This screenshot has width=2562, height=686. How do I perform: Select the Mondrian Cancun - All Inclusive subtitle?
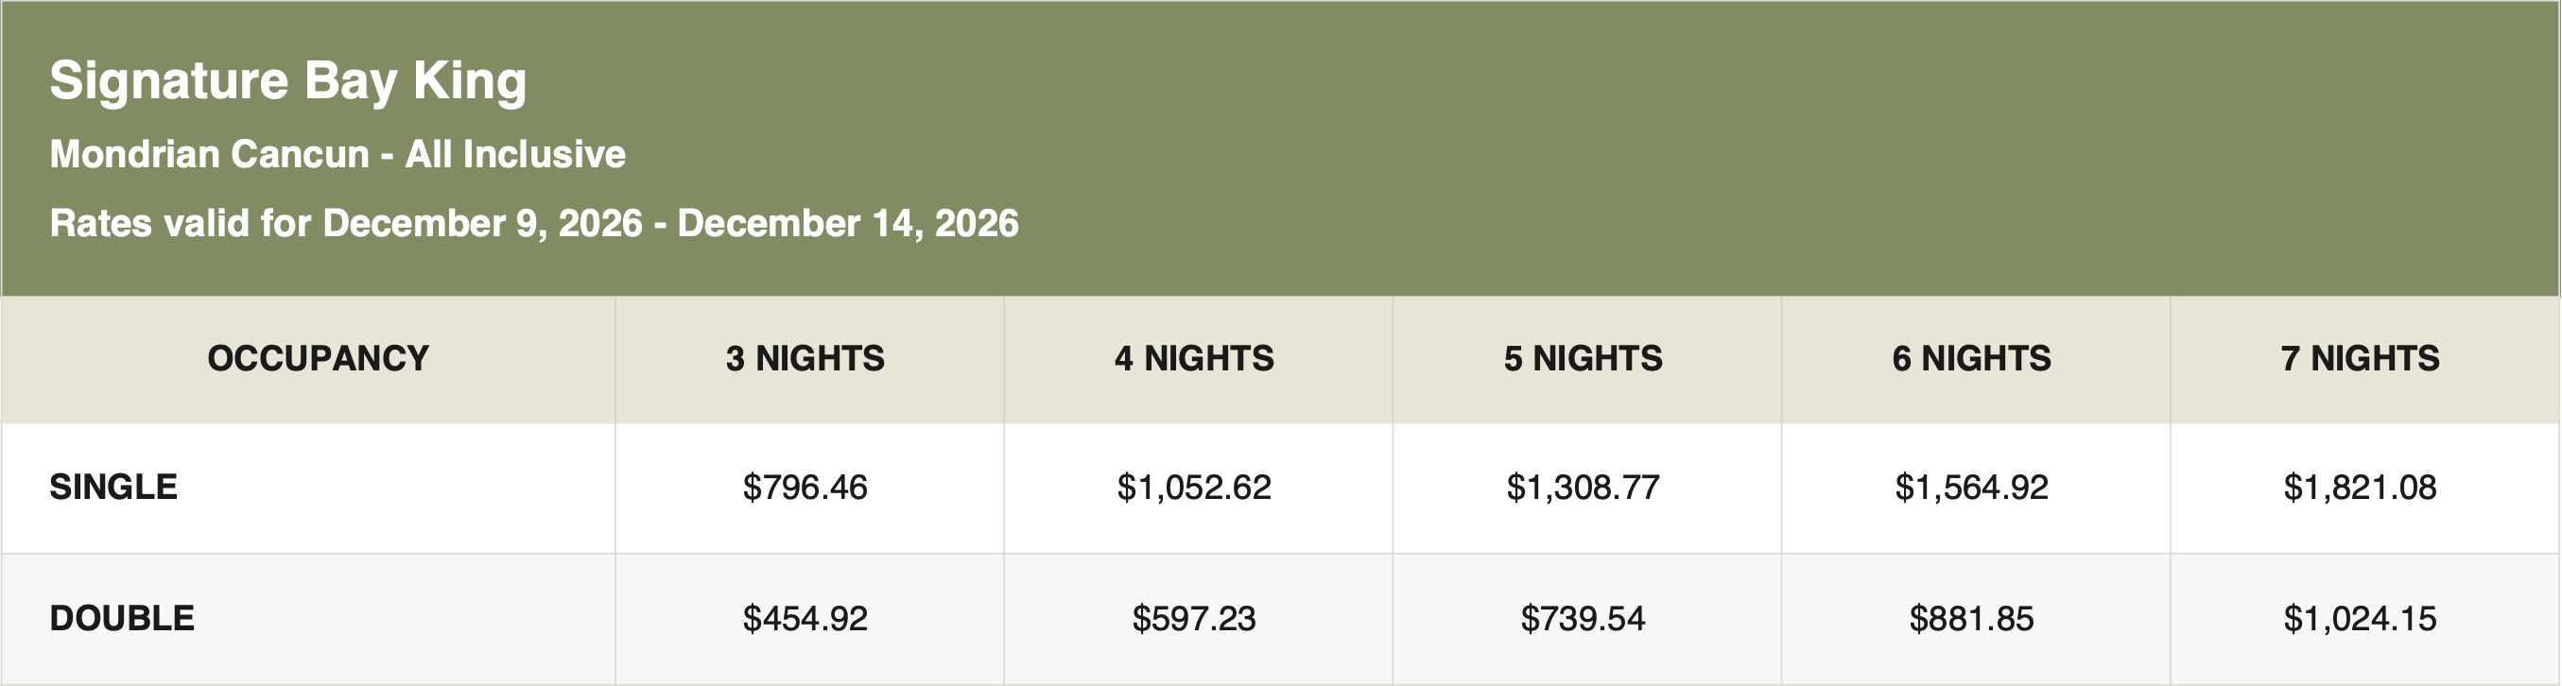[338, 154]
